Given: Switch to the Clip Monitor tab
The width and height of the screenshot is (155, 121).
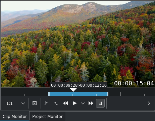Looking at the screenshot, I should pos(15,116).
